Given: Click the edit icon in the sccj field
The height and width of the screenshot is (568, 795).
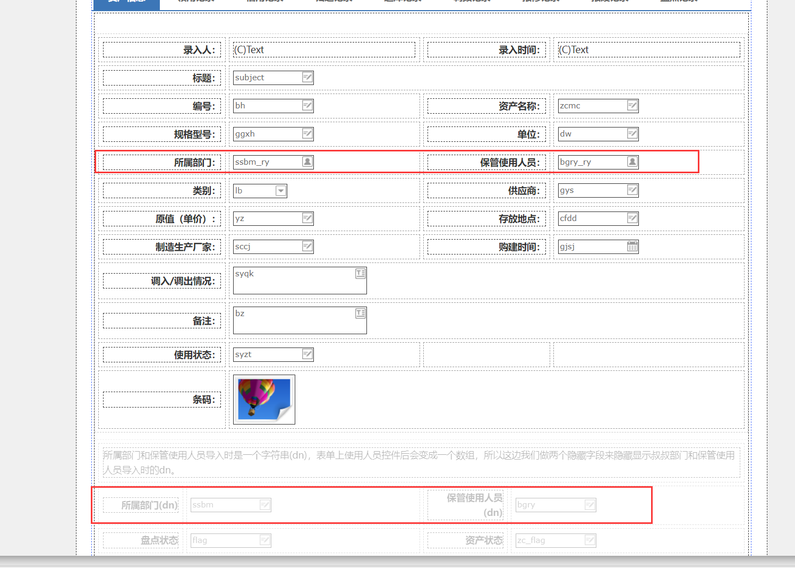Looking at the screenshot, I should [x=307, y=247].
